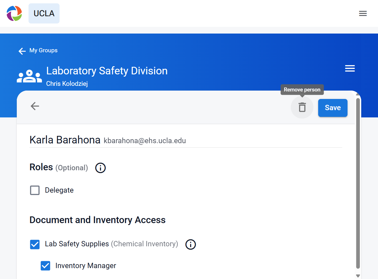Click the Document and Inventory Access heading
This screenshot has width=378, height=279.
tap(98, 220)
